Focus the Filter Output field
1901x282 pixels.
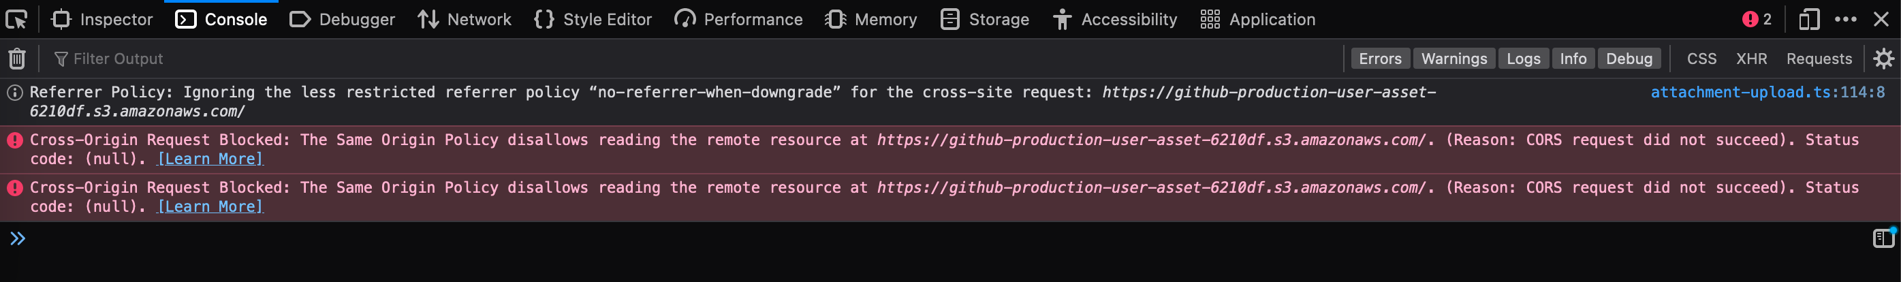click(295, 59)
